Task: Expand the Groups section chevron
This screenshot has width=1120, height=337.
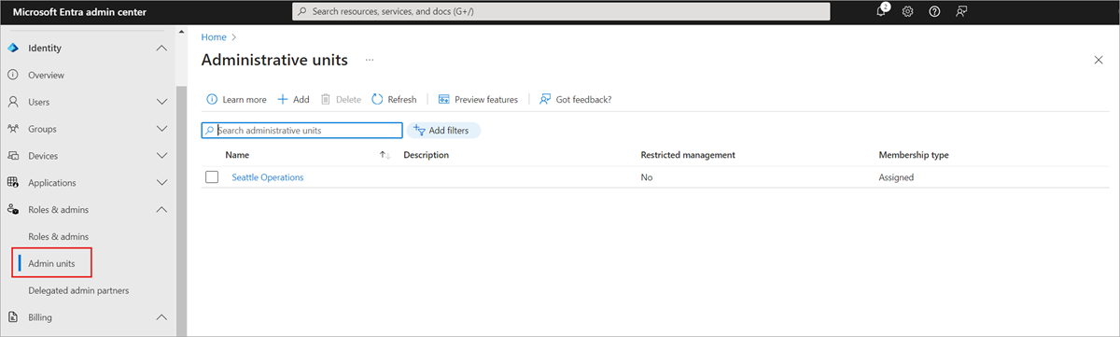Action: (161, 129)
